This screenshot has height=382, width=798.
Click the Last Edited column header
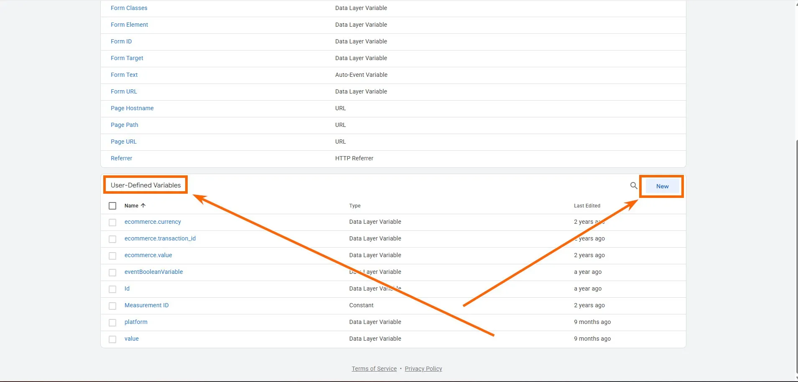587,206
